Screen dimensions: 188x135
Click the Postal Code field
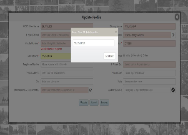(149, 73)
